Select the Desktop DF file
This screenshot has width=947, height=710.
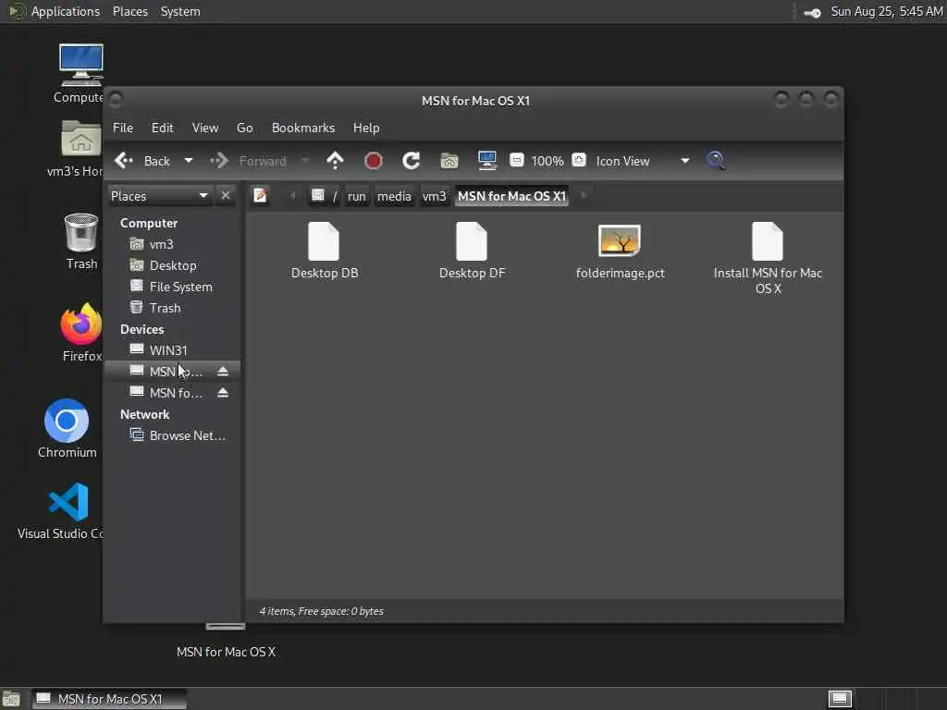(x=473, y=251)
